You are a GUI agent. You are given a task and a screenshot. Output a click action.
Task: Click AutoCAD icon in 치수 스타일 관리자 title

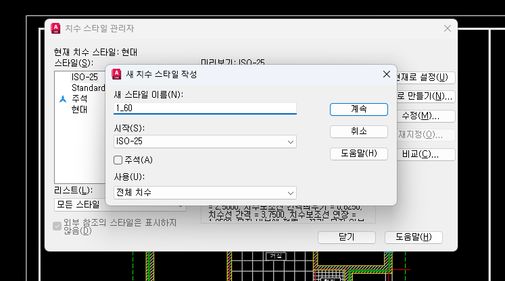pos(55,28)
